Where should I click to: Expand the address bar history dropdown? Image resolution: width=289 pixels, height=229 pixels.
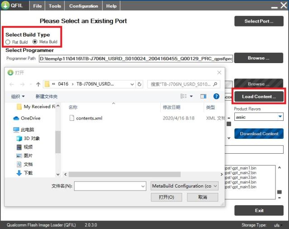tap(132, 84)
